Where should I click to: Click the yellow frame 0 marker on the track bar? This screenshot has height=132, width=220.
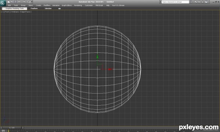tap(8, 131)
